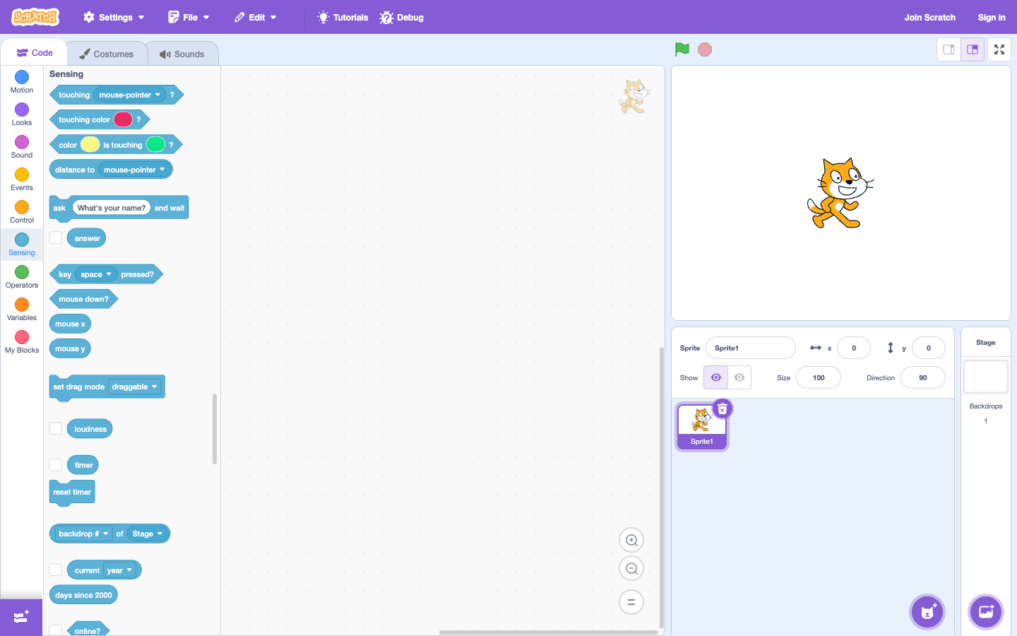Start project with green flag
Image resolution: width=1017 pixels, height=636 pixels.
682,49
